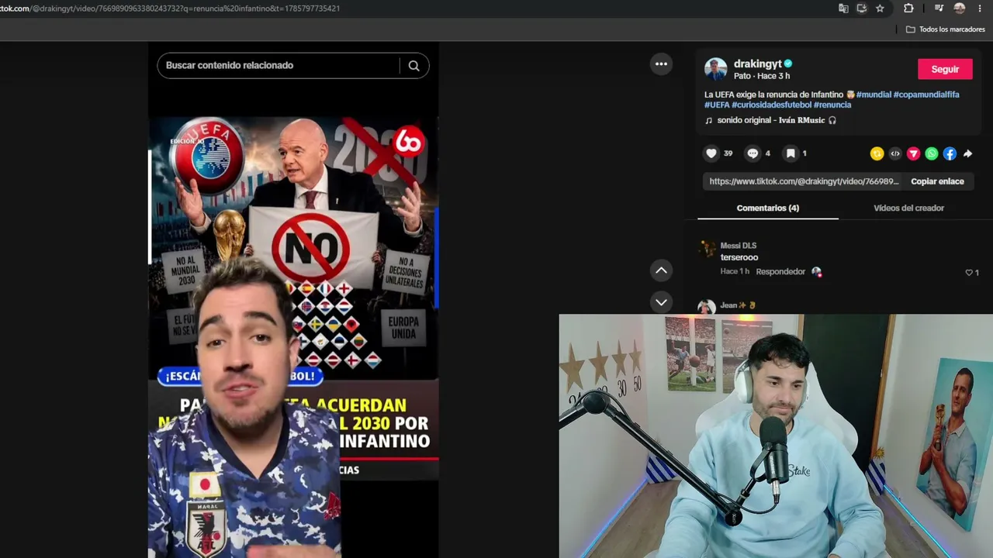Click the "Pato · Hace 3 h" text
This screenshot has height=558, width=993.
762,76
